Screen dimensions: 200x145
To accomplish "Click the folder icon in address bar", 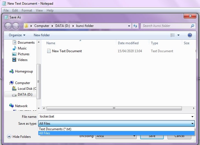I will click(26, 26).
